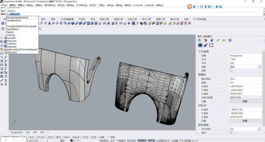Open the blue display monitor tab in properties panel
This screenshot has height=142, width=265.
230,40
